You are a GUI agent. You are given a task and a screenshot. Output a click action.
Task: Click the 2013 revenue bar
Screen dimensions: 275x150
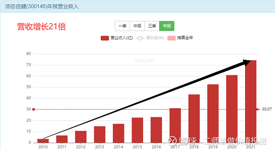pyautogui.click(x=100, y=135)
